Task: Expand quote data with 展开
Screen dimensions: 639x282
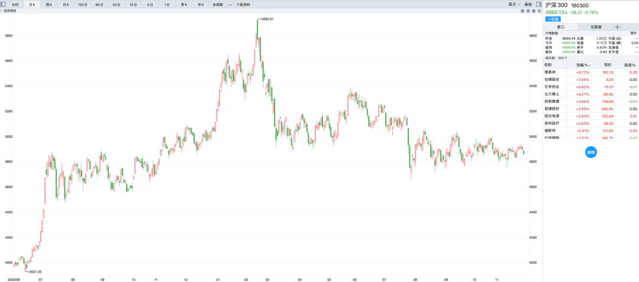Action: point(633,33)
